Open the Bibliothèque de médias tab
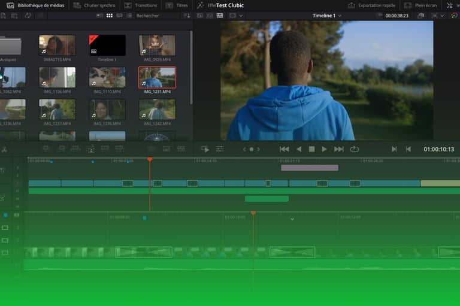The width and height of the screenshot is (460, 306). tap(35, 5)
